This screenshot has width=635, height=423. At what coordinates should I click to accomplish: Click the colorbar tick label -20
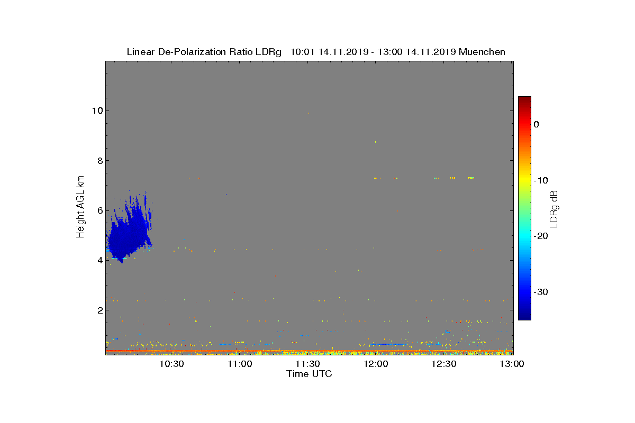(x=540, y=236)
